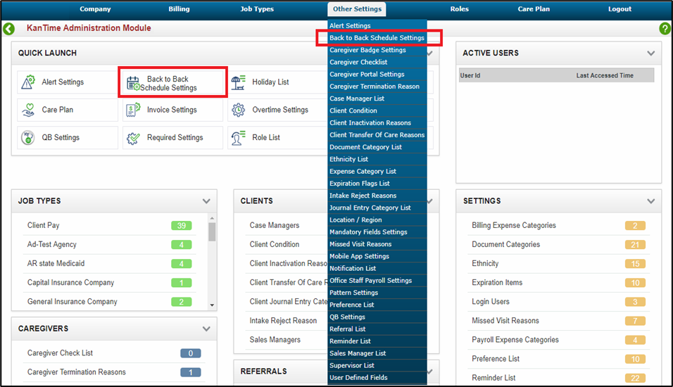
Task: Click the green back arrow icon
Action: pyautogui.click(x=9, y=29)
